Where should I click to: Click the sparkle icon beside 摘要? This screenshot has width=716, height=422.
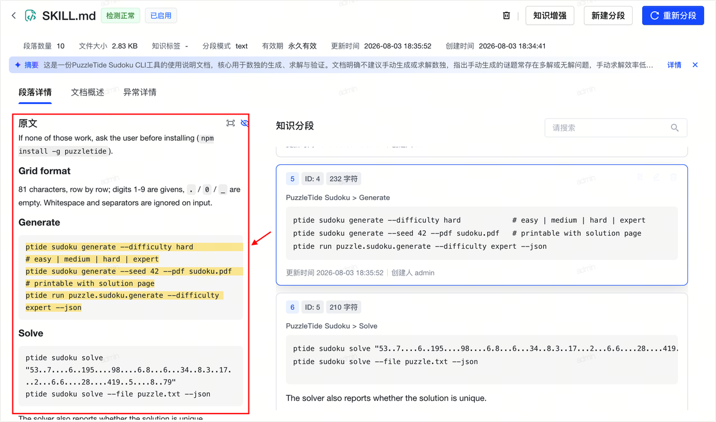18,65
